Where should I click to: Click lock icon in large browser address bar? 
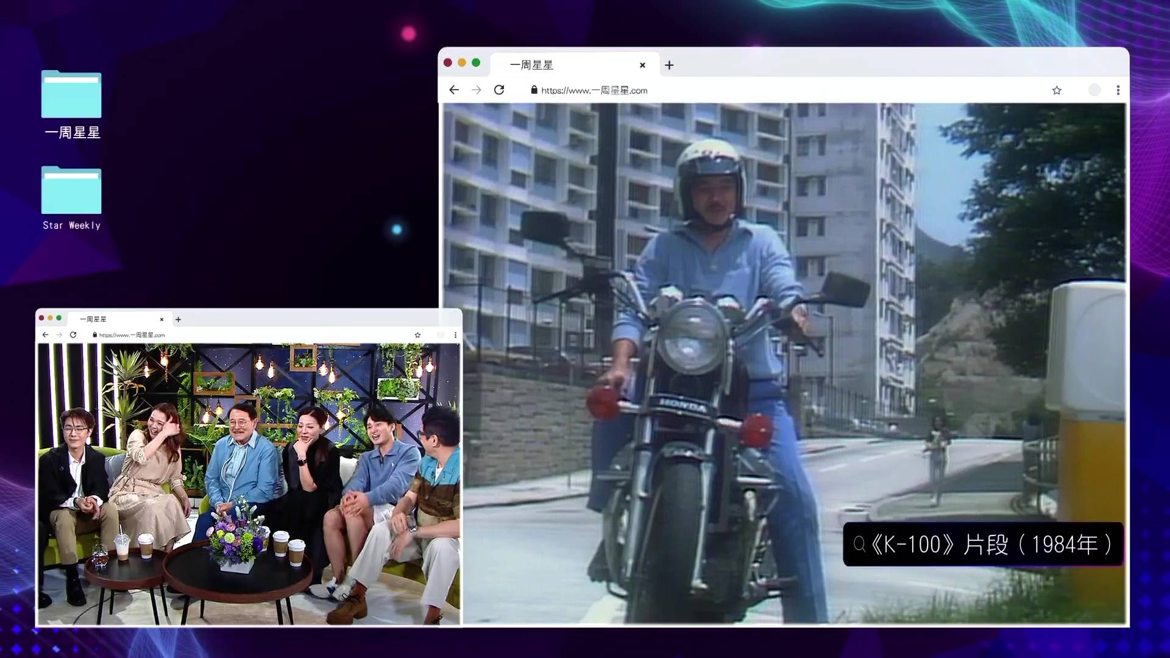pyautogui.click(x=534, y=90)
